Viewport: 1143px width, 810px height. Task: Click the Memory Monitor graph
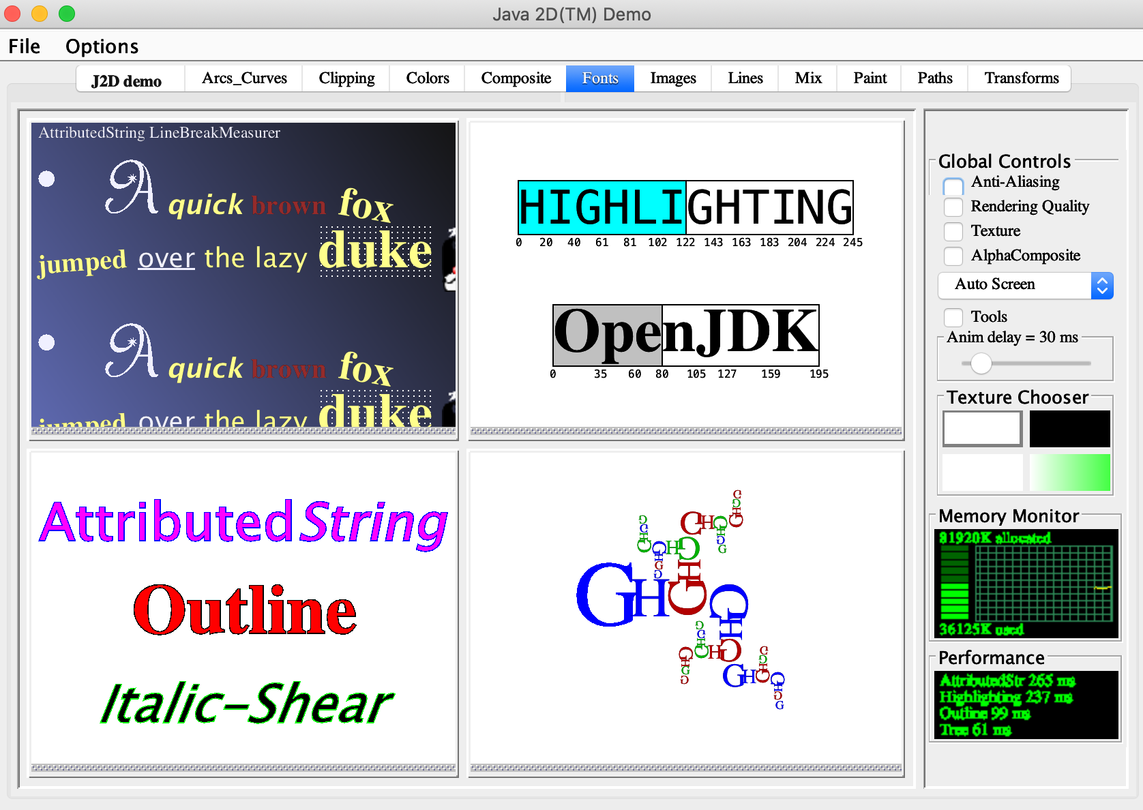click(1026, 584)
